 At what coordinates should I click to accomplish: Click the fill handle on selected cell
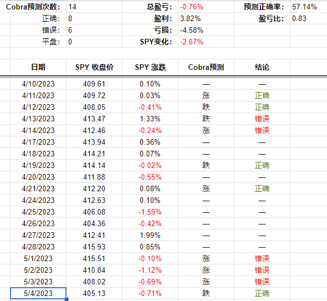[67, 299]
